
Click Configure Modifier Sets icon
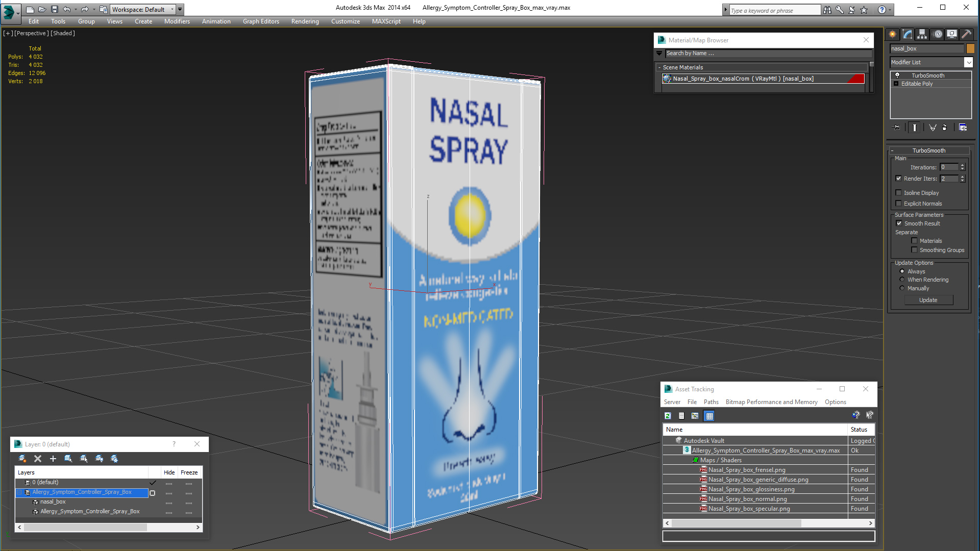[x=963, y=128]
